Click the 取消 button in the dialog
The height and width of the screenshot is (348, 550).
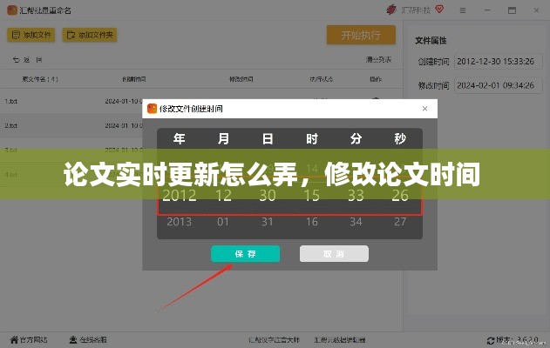[x=334, y=254]
